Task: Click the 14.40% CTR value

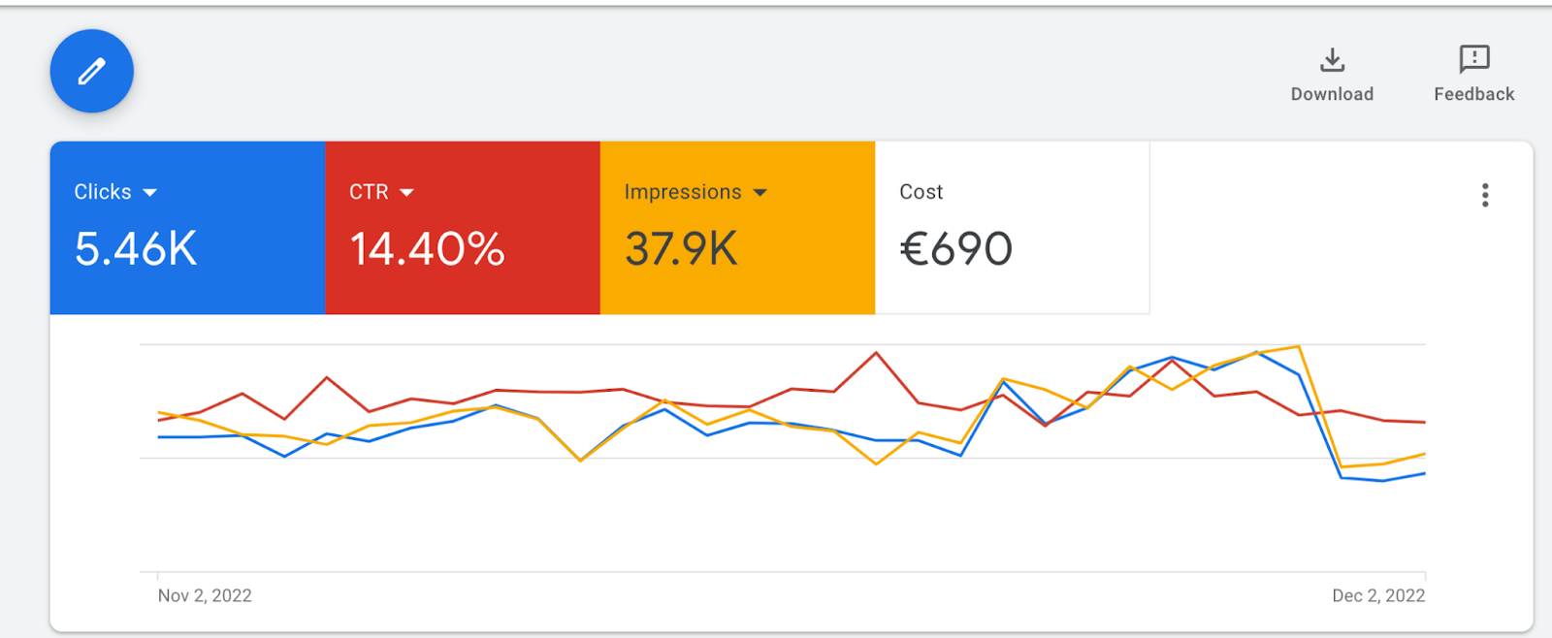Action: [x=427, y=249]
